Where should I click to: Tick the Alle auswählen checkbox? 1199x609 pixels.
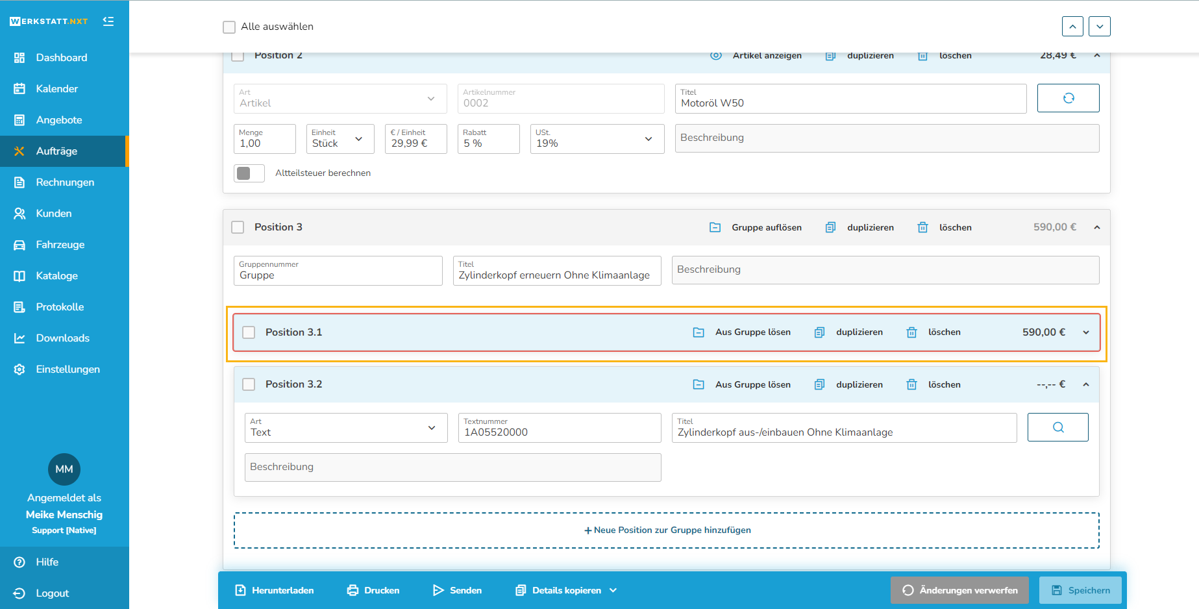coord(229,27)
